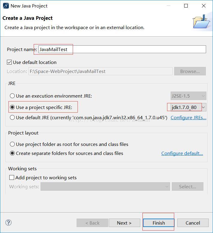Click the Java project folder wizard icon

[201, 22]
